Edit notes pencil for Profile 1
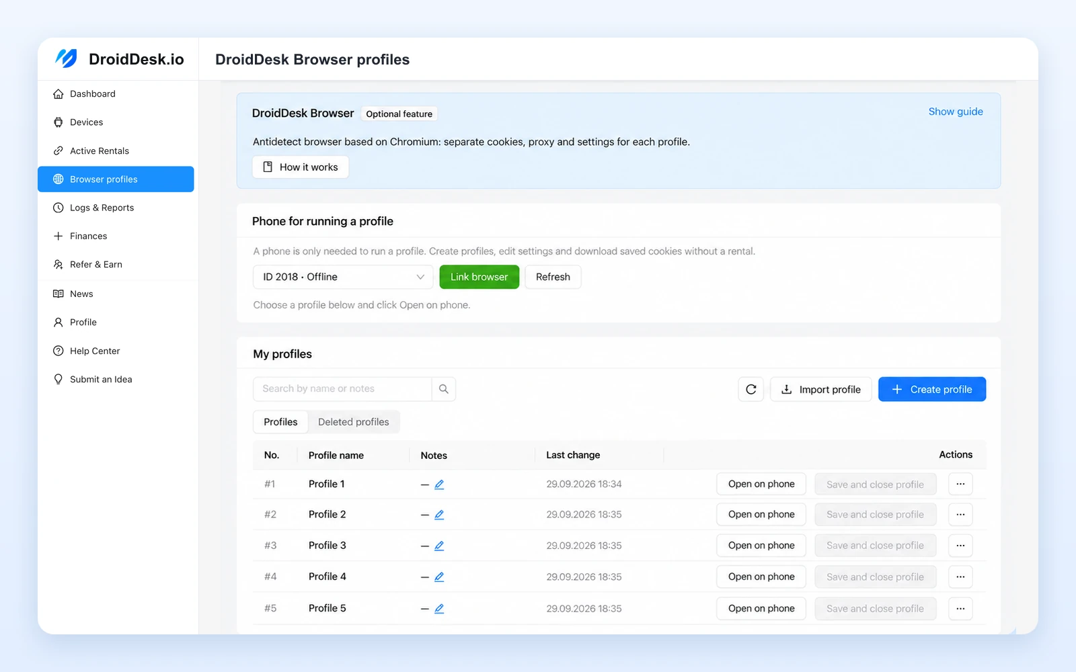The width and height of the screenshot is (1076, 672). click(439, 485)
